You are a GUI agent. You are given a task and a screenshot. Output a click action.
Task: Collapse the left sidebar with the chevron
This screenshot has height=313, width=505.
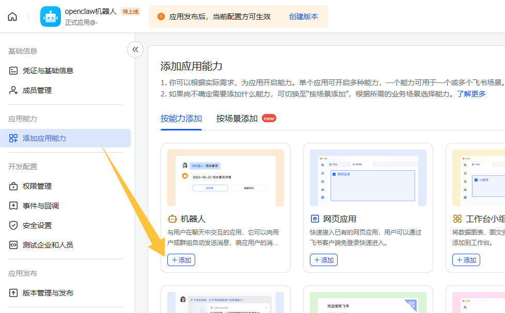pyautogui.click(x=135, y=50)
